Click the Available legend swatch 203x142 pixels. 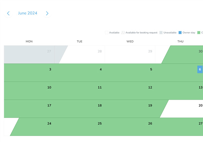click(x=107, y=33)
